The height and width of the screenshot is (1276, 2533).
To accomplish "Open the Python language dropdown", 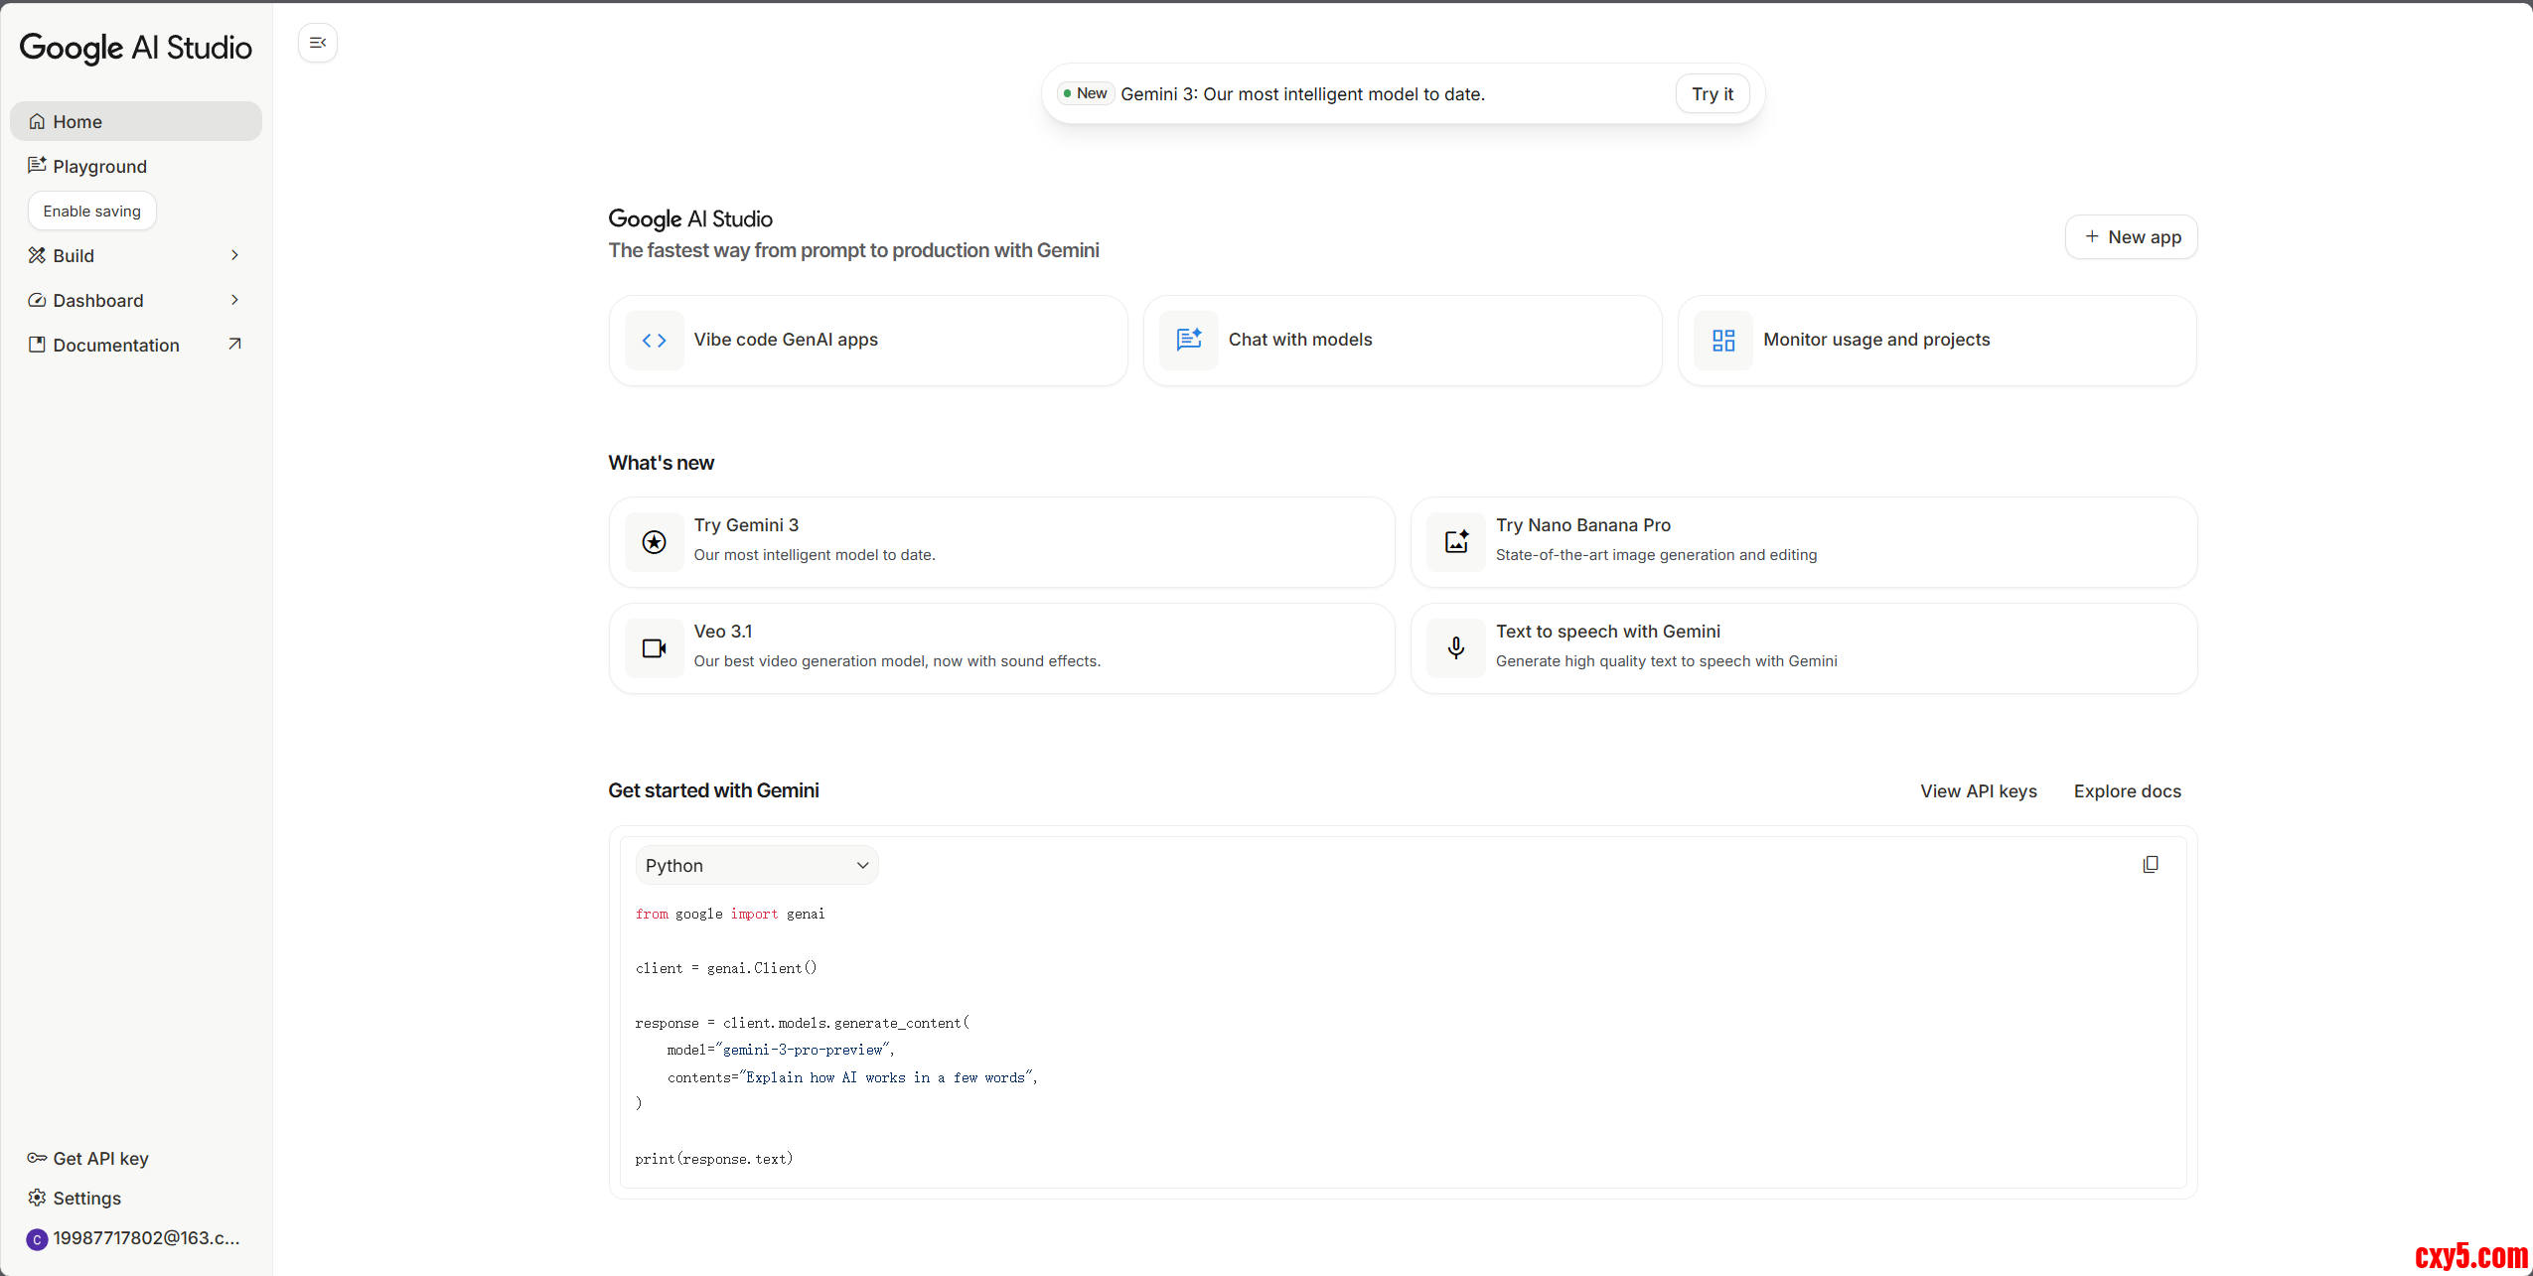I will click(x=757, y=865).
